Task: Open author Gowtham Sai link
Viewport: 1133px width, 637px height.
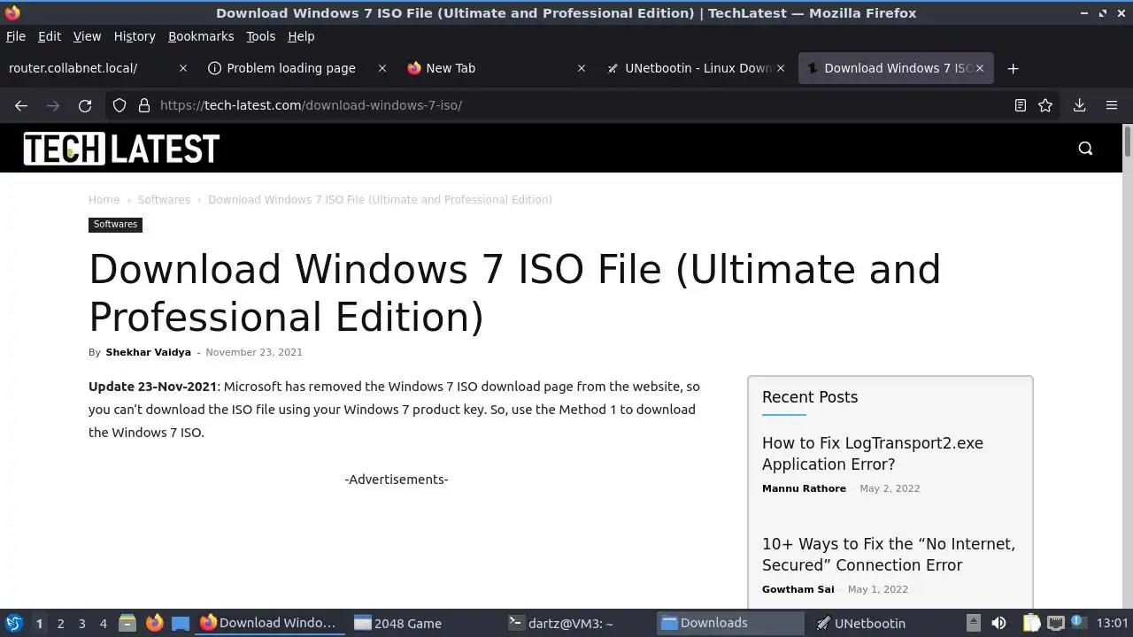Action: click(x=798, y=589)
